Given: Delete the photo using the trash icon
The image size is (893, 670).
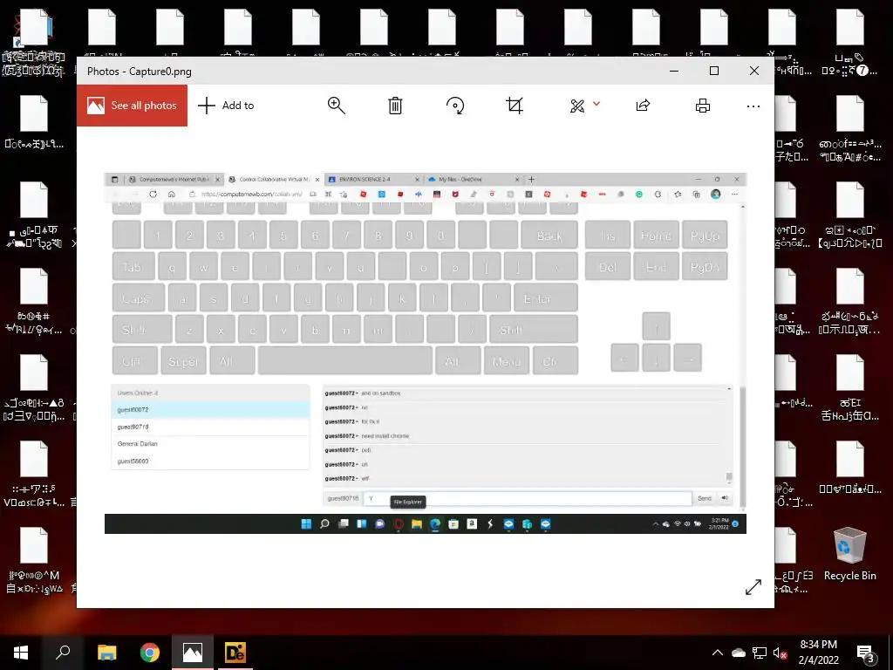Looking at the screenshot, I should 395,106.
